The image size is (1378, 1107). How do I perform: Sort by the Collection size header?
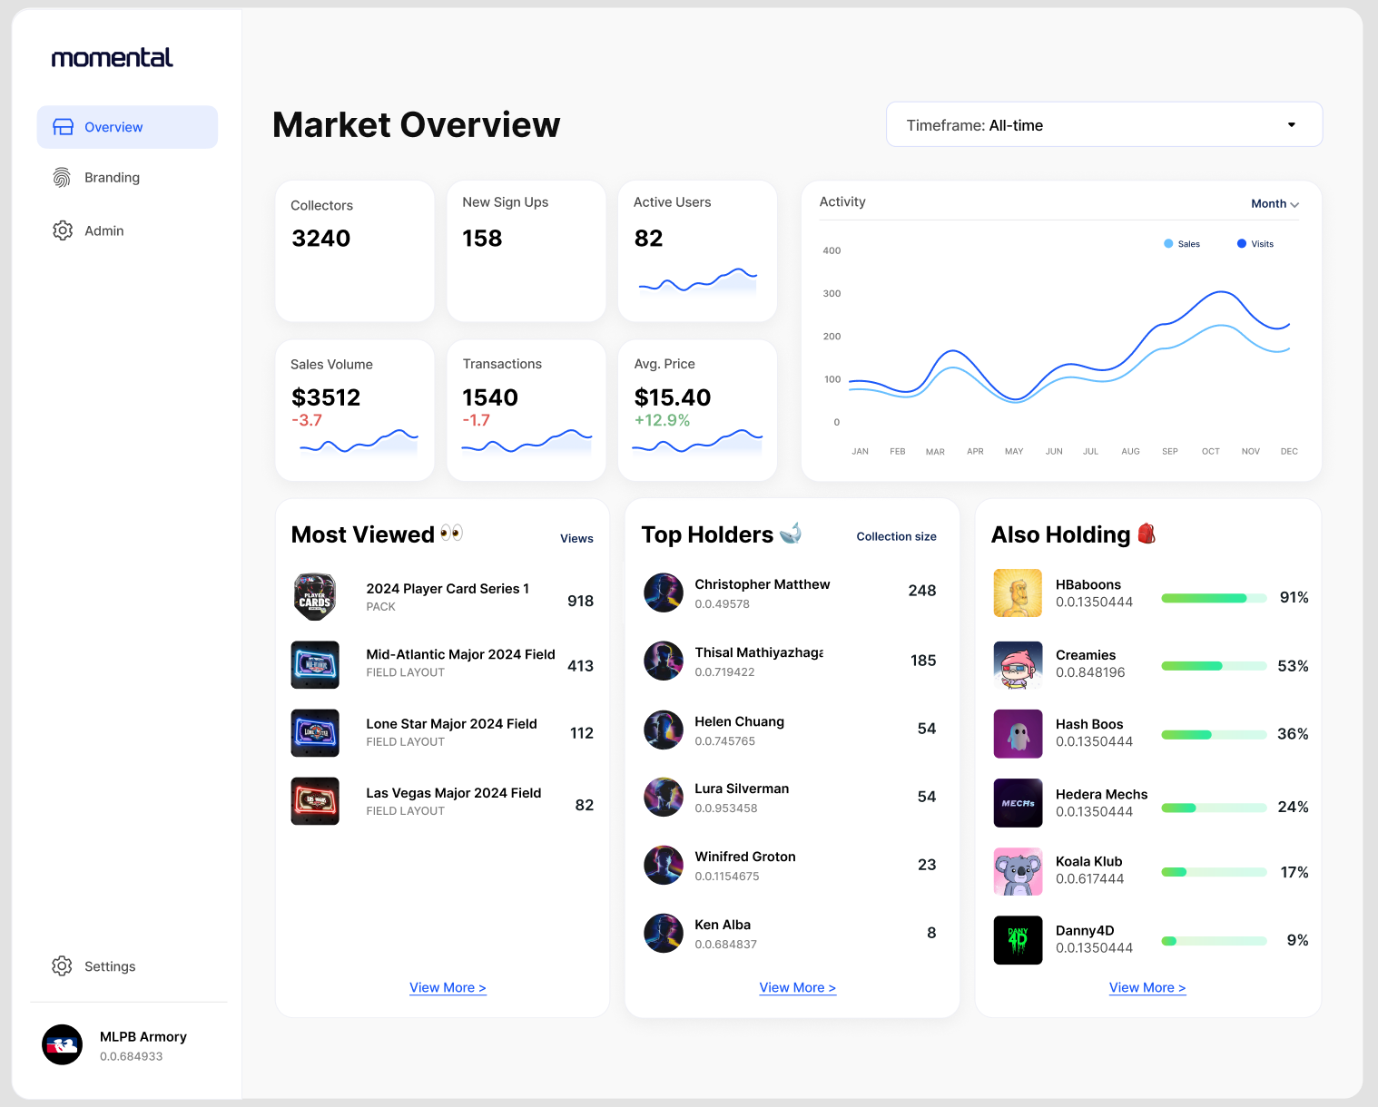(896, 537)
